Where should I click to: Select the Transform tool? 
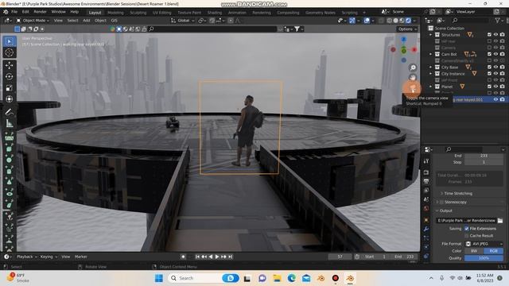coord(10,99)
